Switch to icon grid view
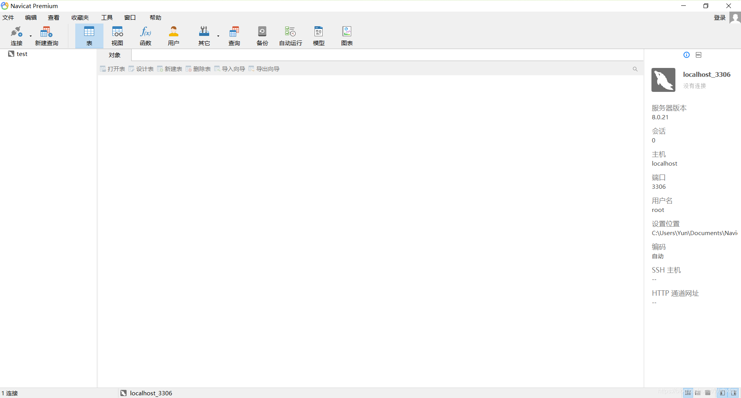Screen dimensions: 741x398 tap(688, 393)
